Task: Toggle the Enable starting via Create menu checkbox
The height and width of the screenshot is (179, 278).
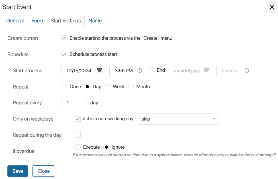Action: click(64, 38)
